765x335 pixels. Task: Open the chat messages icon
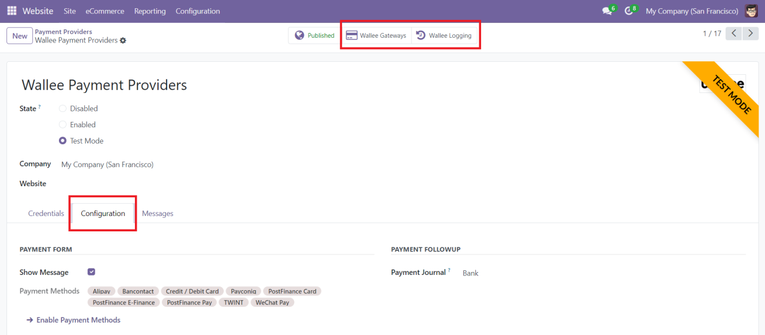607,11
